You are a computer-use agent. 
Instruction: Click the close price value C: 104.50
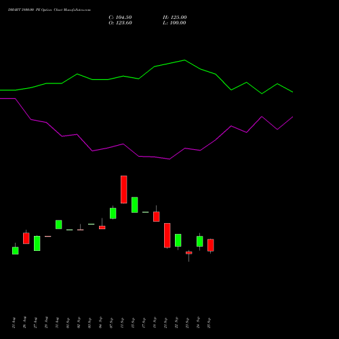coord(120,18)
